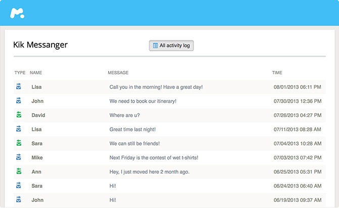The height and width of the screenshot is (208, 339).
Task: Click the green icon for Sara's friends message
Action: pyautogui.click(x=19, y=143)
